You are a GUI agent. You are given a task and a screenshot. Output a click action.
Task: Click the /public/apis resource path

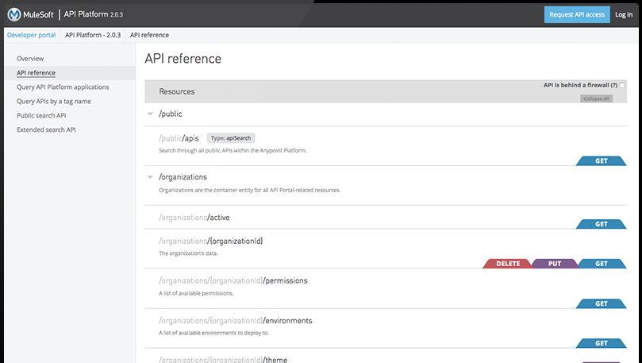coord(179,138)
